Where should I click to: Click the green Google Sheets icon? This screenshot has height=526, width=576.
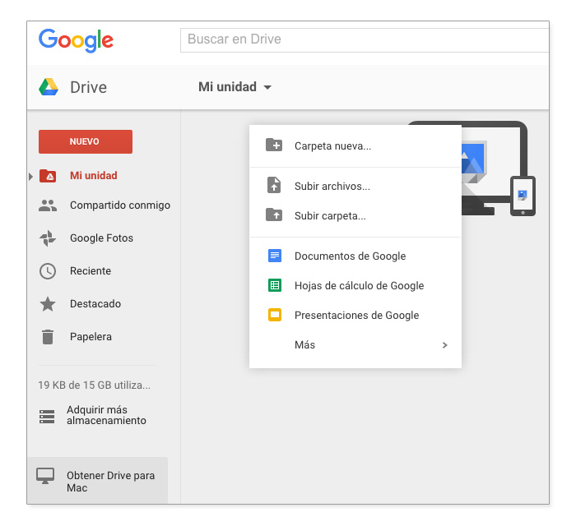[x=275, y=285]
